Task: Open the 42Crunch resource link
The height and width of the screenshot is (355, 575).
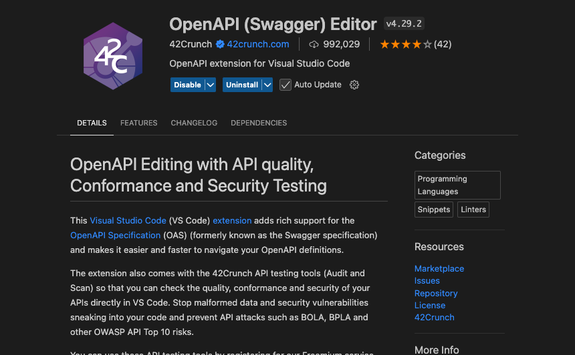Action: (434, 318)
